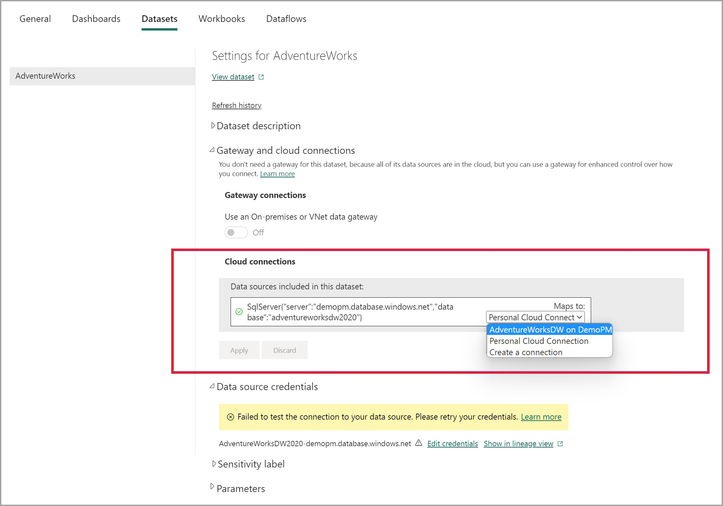
Task: Click the Apply button
Action: point(239,350)
